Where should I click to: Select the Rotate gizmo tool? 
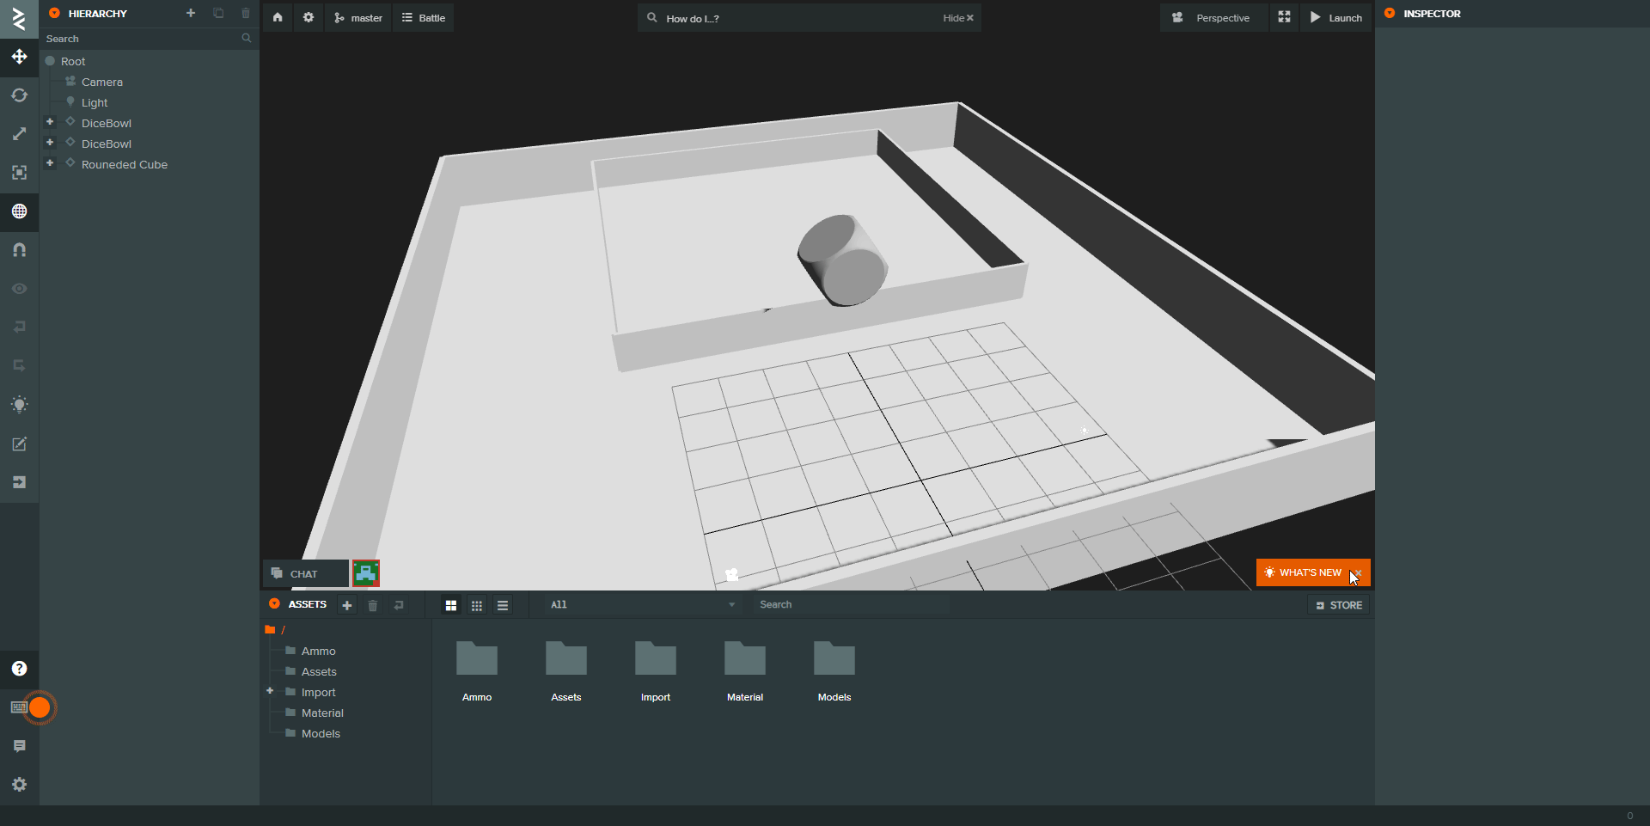[x=19, y=95]
